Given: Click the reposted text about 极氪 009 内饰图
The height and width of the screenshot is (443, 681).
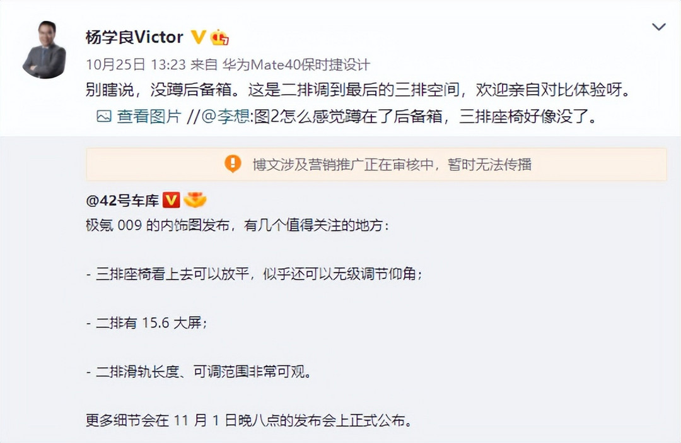Looking at the screenshot, I should coord(237,225).
